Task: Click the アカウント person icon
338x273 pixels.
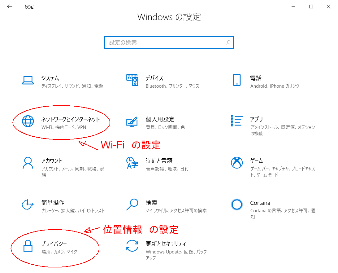Action: (28, 163)
